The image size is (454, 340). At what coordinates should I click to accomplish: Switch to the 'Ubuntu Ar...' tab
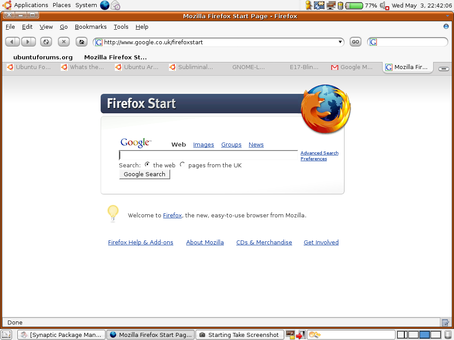[137, 67]
